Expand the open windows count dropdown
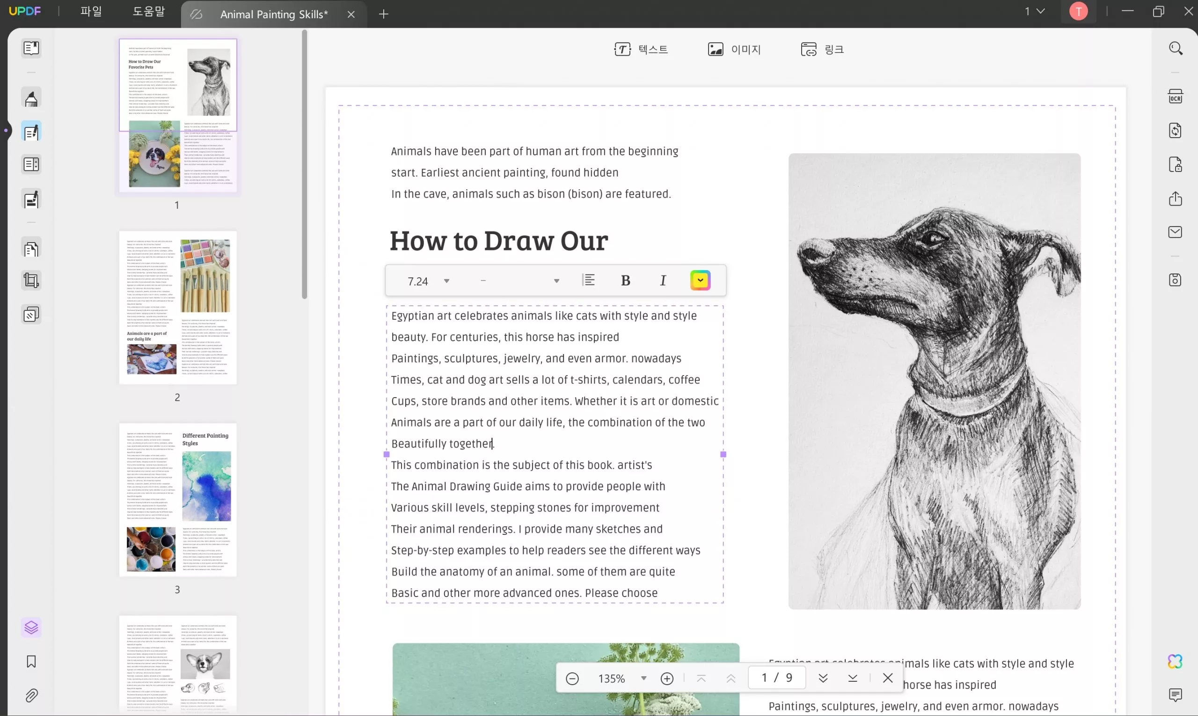The image size is (1198, 716). click(1035, 11)
